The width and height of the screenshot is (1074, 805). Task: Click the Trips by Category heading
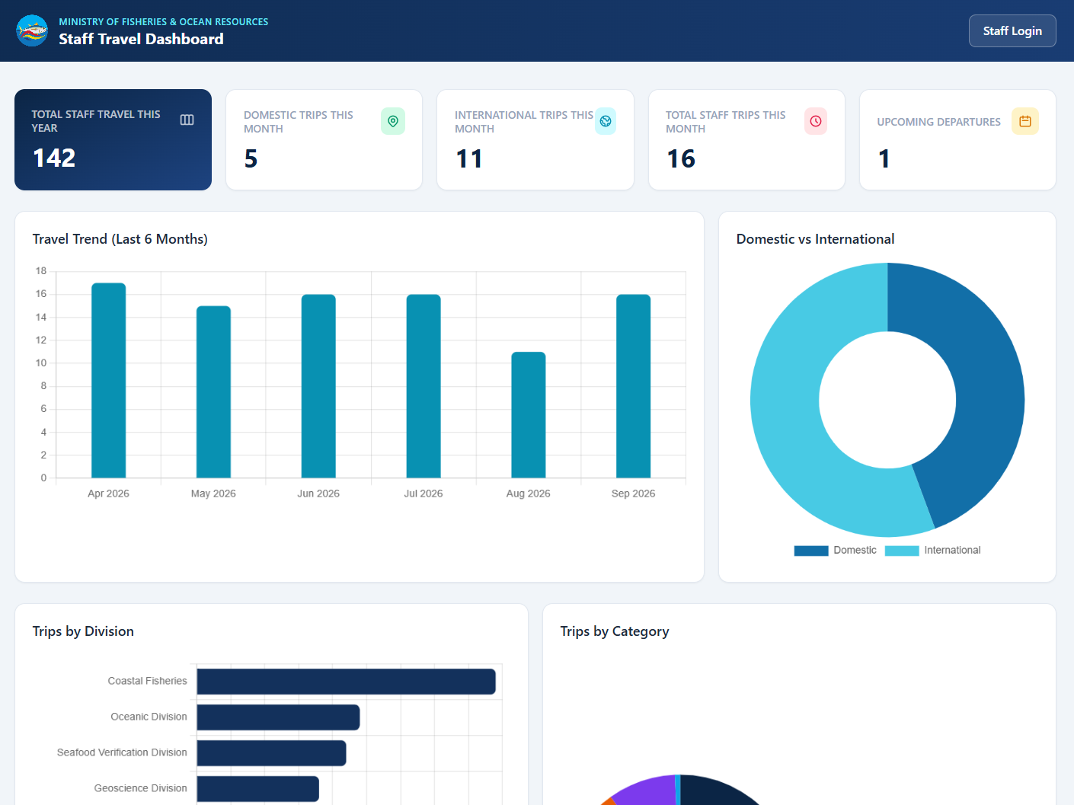pyautogui.click(x=615, y=631)
